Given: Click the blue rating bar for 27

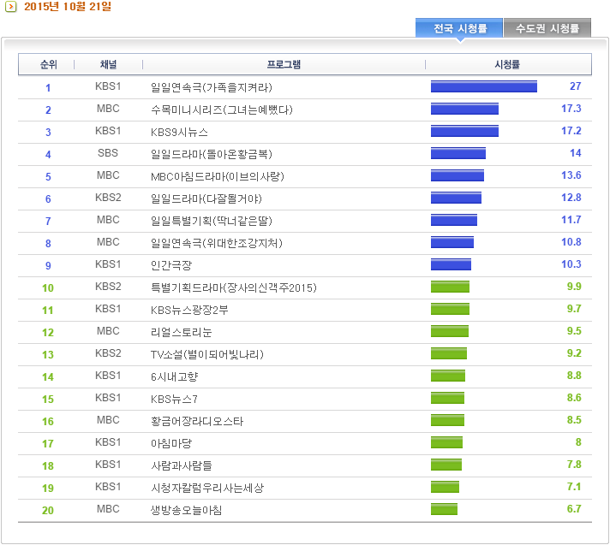Looking at the screenshot, I should (484, 86).
